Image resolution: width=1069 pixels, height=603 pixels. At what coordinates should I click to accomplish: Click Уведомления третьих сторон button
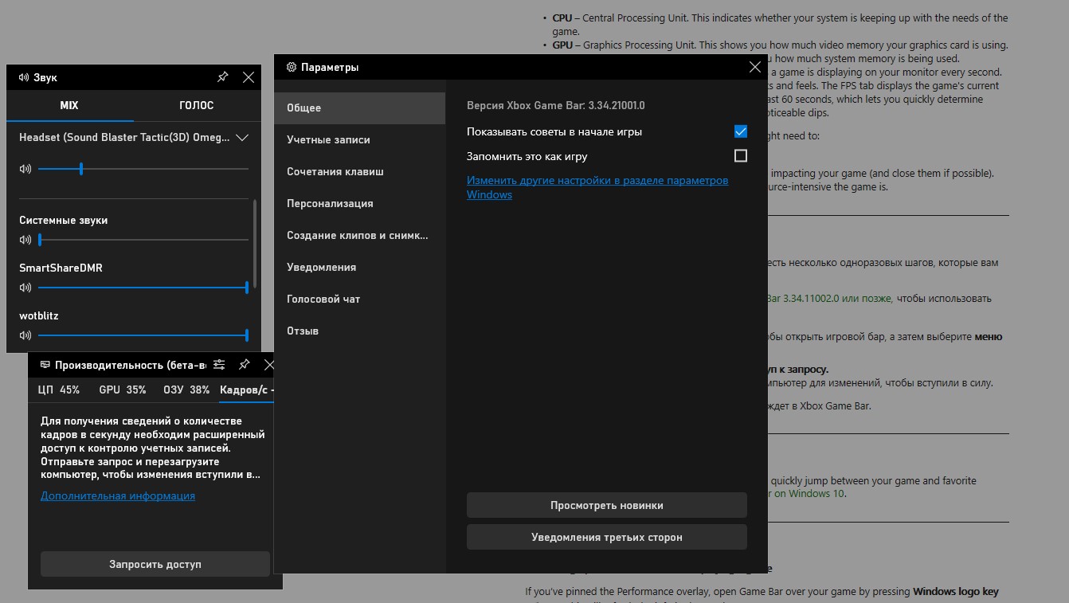click(607, 537)
